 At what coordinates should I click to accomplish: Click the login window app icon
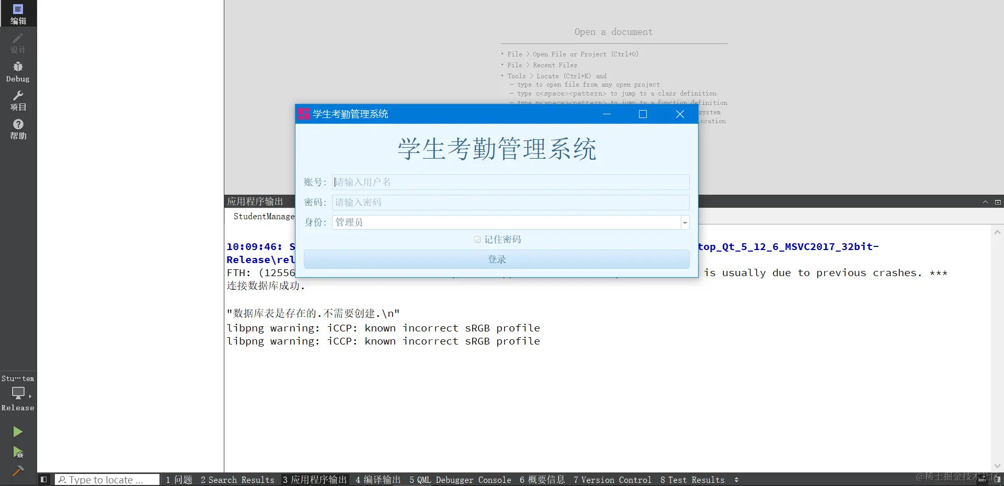tap(304, 114)
